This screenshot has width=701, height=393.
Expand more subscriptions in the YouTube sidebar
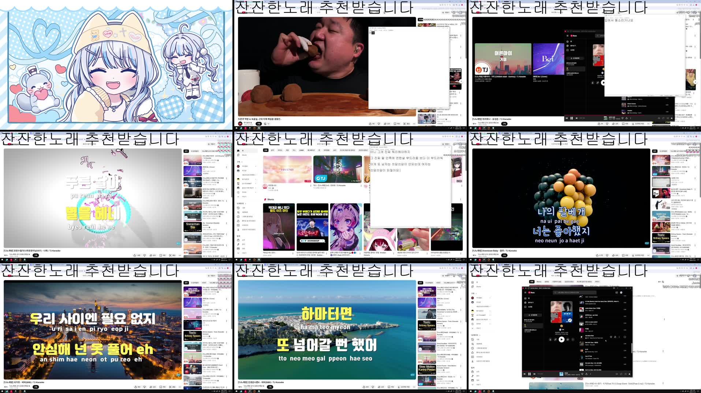(238, 196)
